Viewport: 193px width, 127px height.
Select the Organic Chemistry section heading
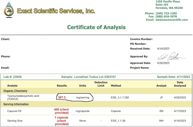(15, 91)
